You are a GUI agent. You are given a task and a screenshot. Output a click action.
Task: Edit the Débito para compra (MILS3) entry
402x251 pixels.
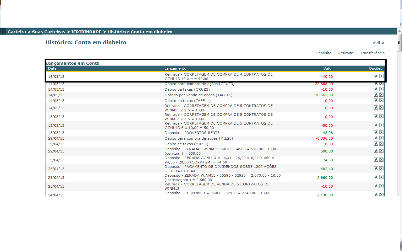pyautogui.click(x=376, y=138)
